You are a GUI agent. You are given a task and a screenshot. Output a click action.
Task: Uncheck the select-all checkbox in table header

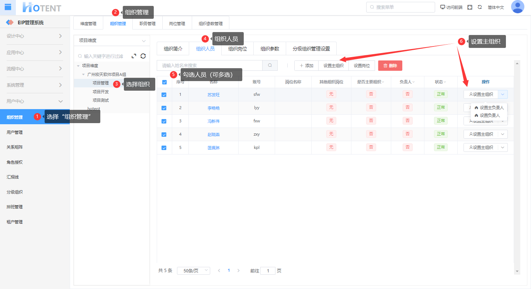pos(164,82)
